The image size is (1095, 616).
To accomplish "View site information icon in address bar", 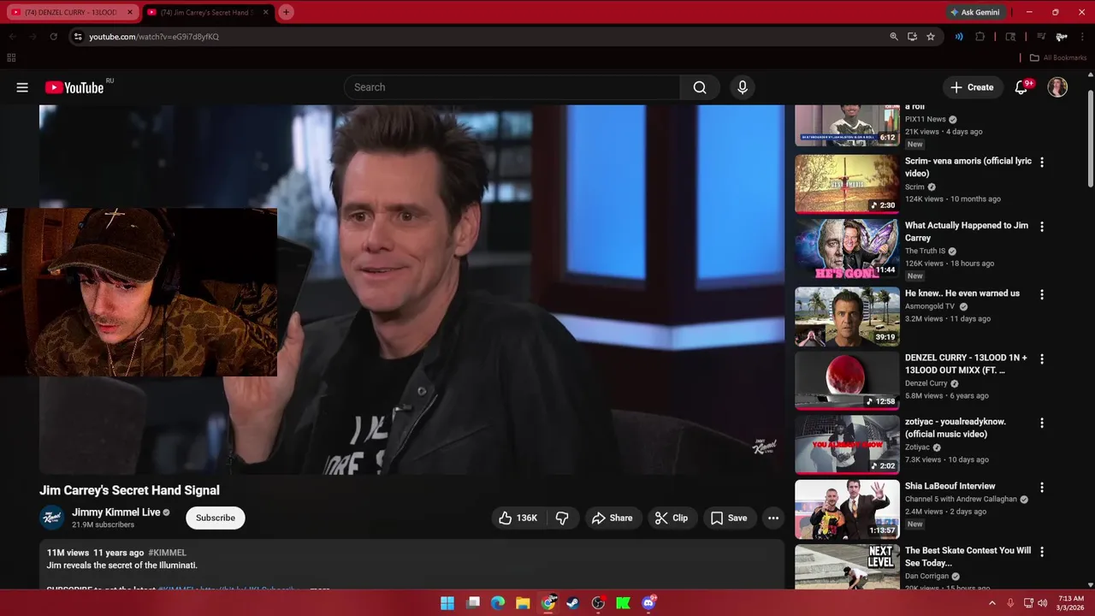I will 78,37.
